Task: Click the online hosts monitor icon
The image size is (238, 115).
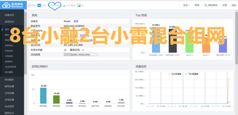Action: 79,5
